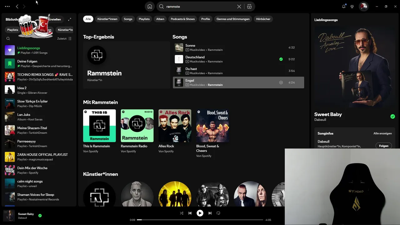The image size is (400, 225).
Task: Open the Mit Rammstein section heading
Action: pos(100,102)
